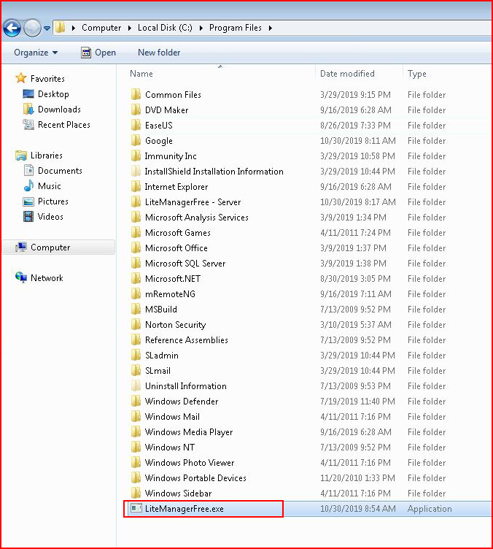Select the Microsoft Games folder icon

pyautogui.click(x=136, y=232)
